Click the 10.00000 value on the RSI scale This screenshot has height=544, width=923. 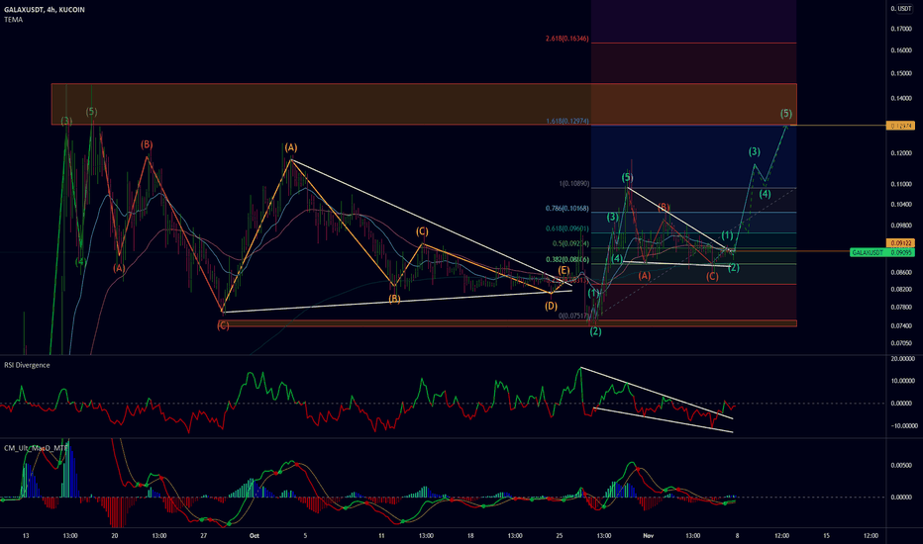[902, 381]
